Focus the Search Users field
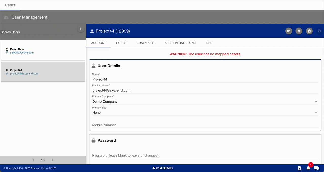Image resolution: width=324 pixels, height=172 pixels. click(x=38, y=32)
